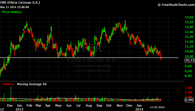Click the Apr month label on time axis
This screenshot has width=195, height=111.
[48, 105]
